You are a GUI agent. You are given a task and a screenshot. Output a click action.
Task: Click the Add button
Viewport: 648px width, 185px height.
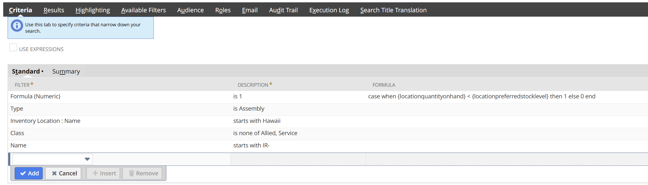coord(29,173)
